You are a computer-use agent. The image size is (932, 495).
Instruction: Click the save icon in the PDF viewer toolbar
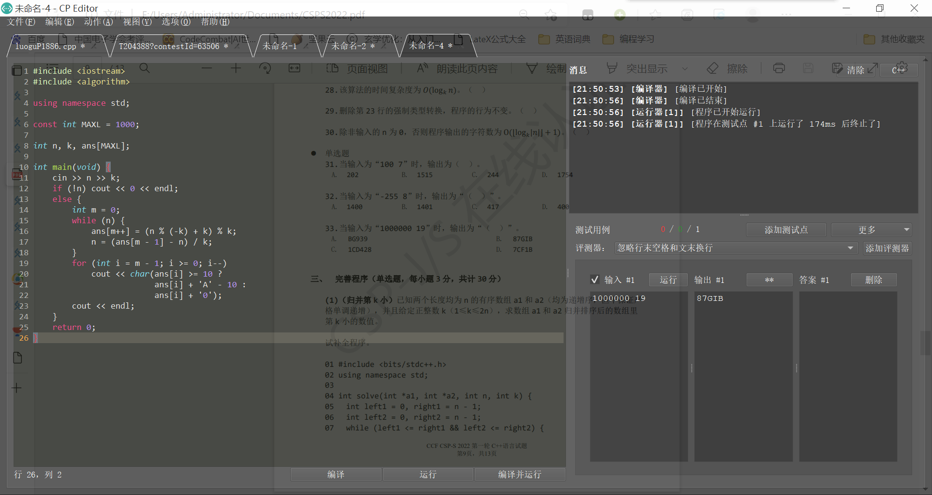[x=808, y=68]
